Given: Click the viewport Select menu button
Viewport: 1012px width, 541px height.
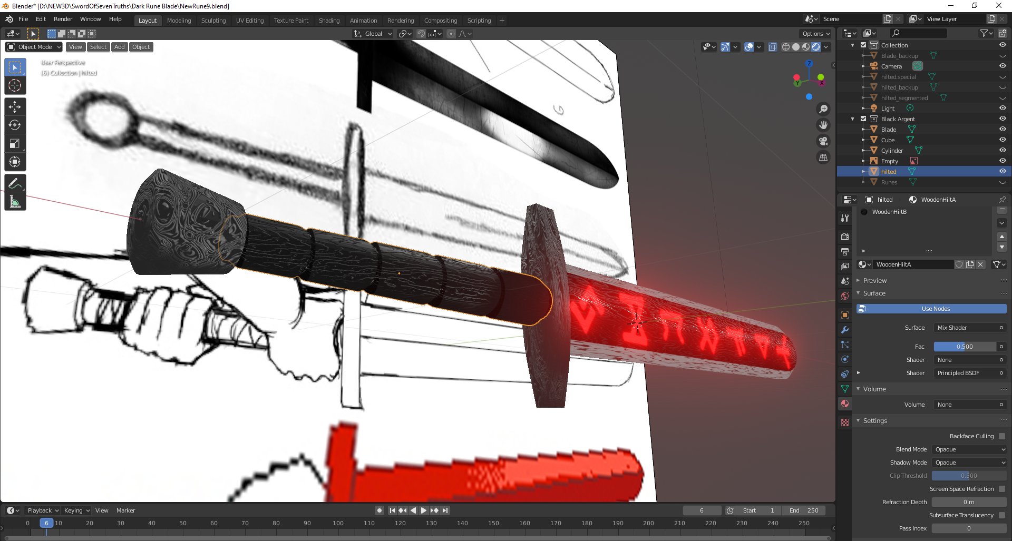Looking at the screenshot, I should 98,47.
